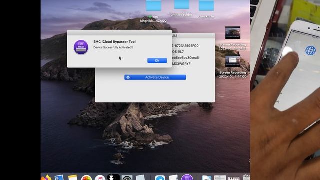The height and width of the screenshot is (180, 320).
Task: Open Telegram from the dock
Action: (x=160, y=177)
